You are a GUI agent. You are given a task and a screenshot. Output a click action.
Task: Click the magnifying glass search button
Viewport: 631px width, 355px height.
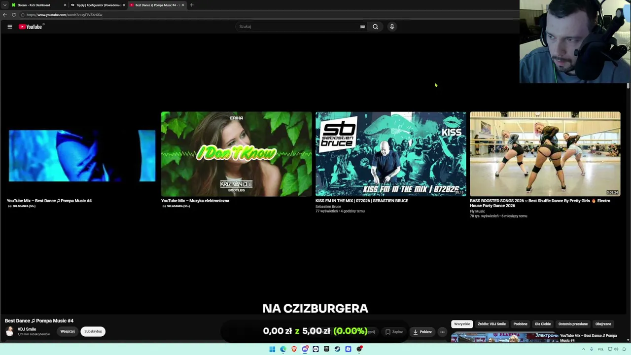(375, 27)
